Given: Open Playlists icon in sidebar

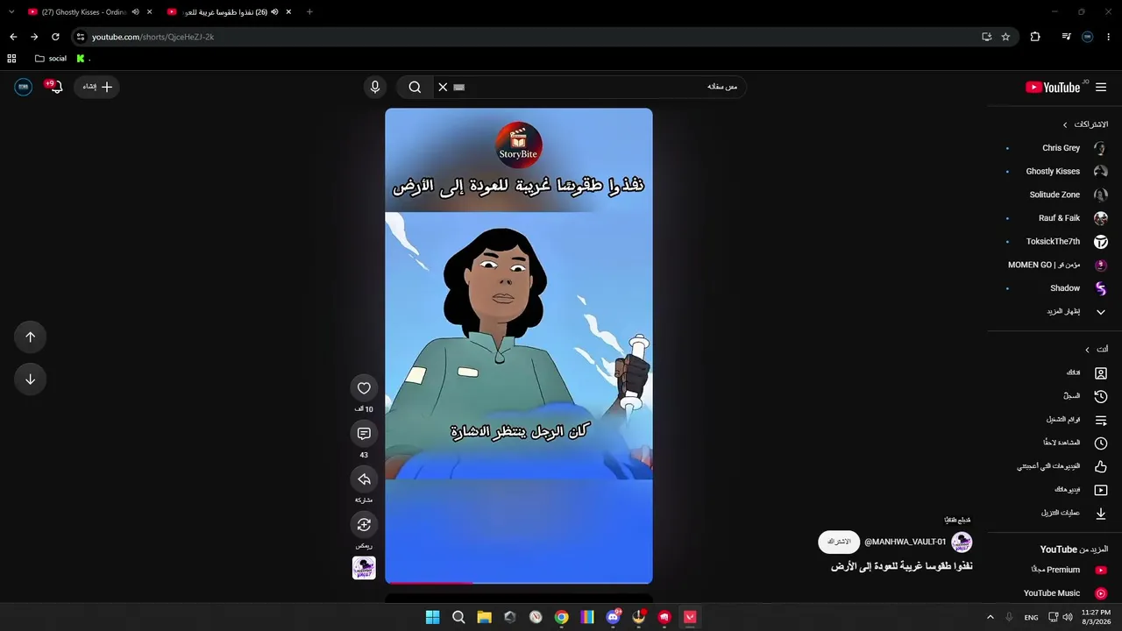Looking at the screenshot, I should coord(1101,420).
